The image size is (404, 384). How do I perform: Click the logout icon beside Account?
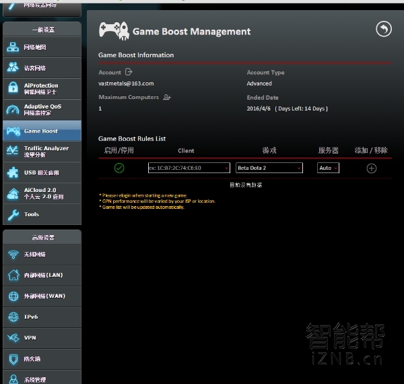pos(129,72)
